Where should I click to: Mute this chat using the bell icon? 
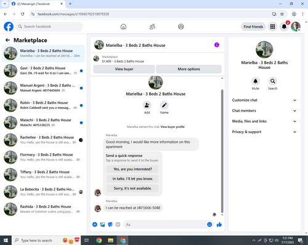coord(256,81)
